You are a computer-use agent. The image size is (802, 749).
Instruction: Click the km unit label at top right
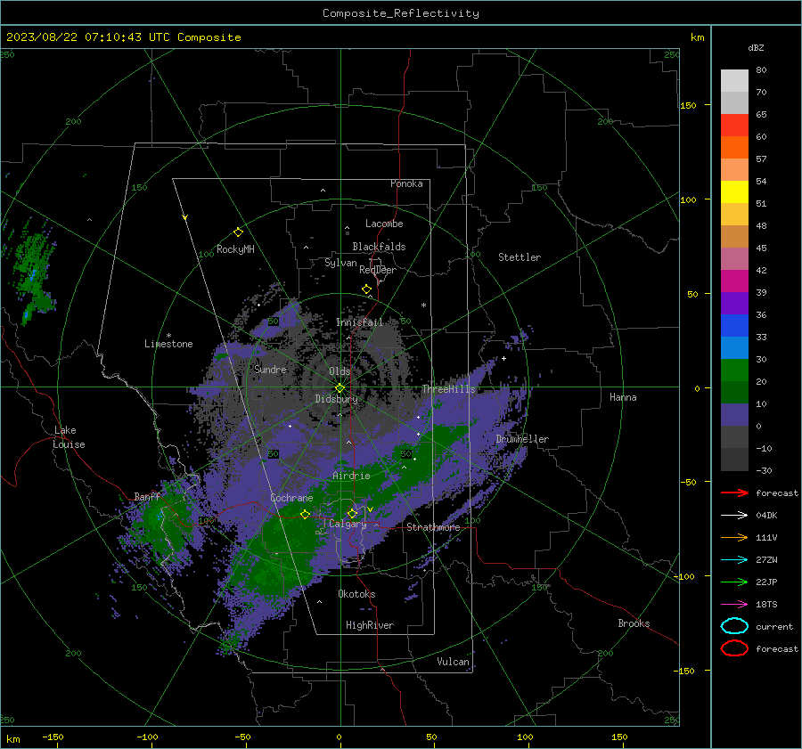point(698,37)
